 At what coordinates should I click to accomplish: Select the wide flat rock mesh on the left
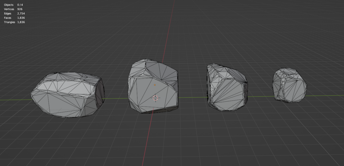(67, 95)
